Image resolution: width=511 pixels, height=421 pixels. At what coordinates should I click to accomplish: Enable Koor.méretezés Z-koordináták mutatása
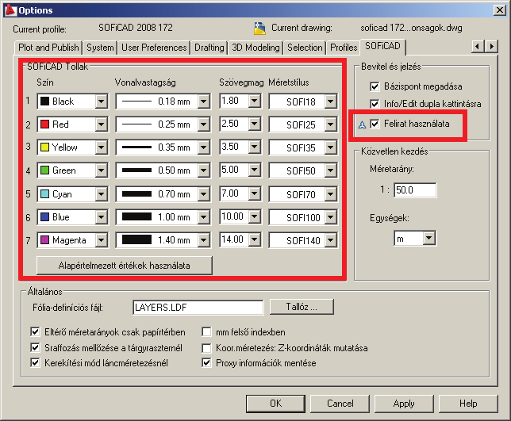pyautogui.click(x=206, y=348)
